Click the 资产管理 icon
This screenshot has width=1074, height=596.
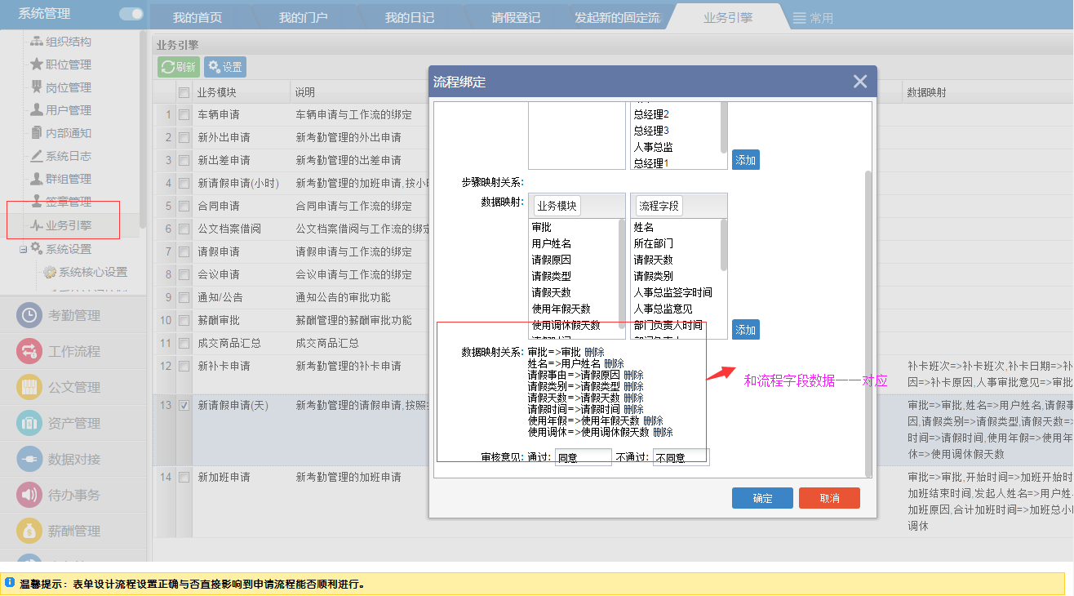click(x=29, y=424)
